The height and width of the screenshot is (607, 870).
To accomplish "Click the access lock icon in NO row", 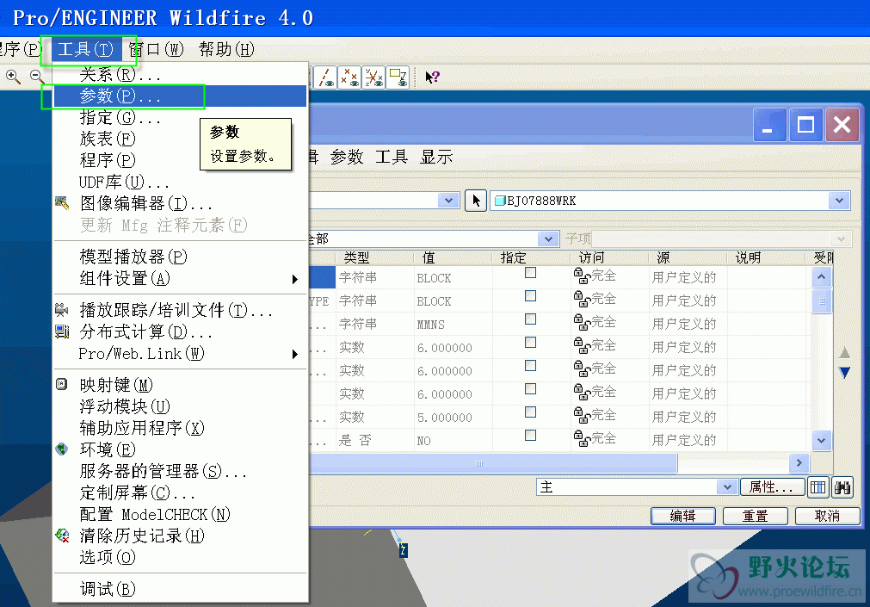I will point(582,439).
